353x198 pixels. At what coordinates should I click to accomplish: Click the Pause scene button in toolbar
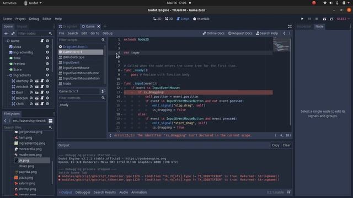pyautogui.click(x=309, y=19)
